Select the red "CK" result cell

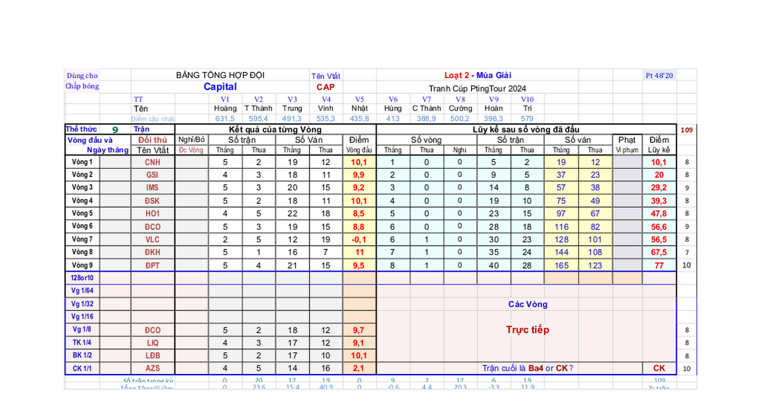(x=659, y=368)
